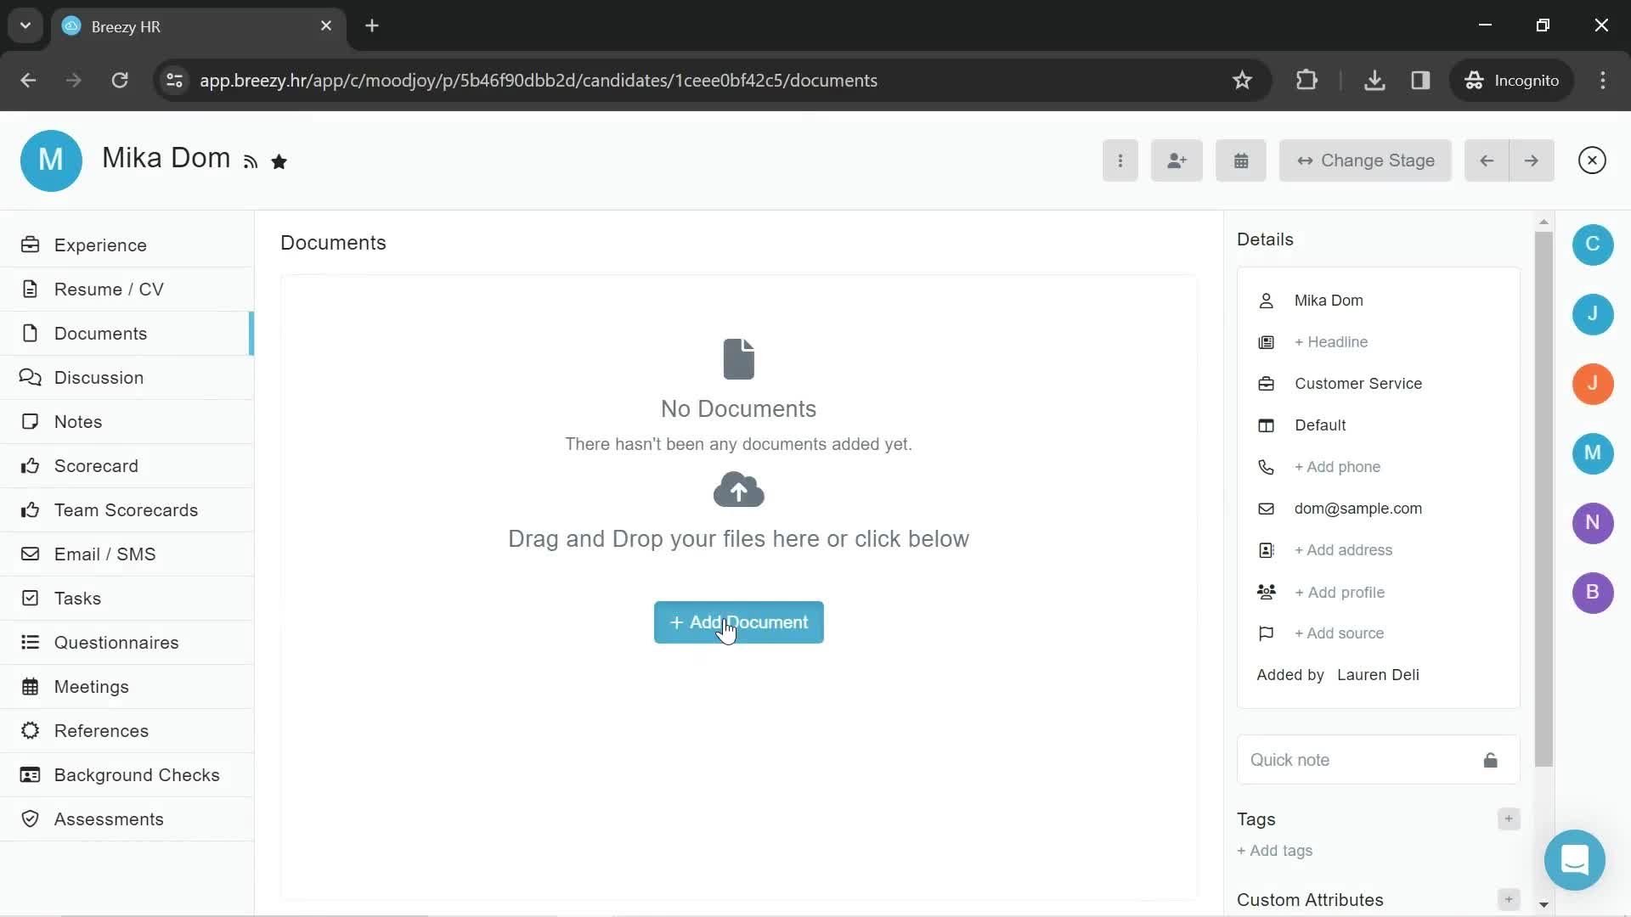Select the schedule meeting calendar icon
The image size is (1631, 917).
coord(1240,160)
